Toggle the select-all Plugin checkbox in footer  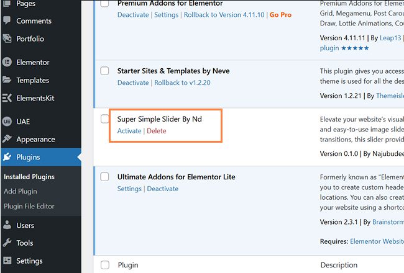pyautogui.click(x=105, y=265)
